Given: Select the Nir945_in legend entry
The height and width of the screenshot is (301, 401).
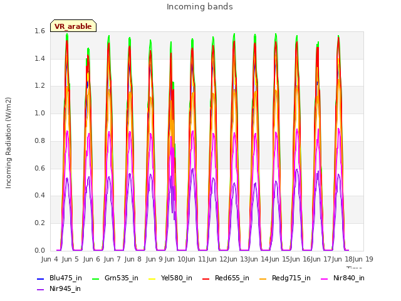Looking at the screenshot, I should tap(59, 289).
